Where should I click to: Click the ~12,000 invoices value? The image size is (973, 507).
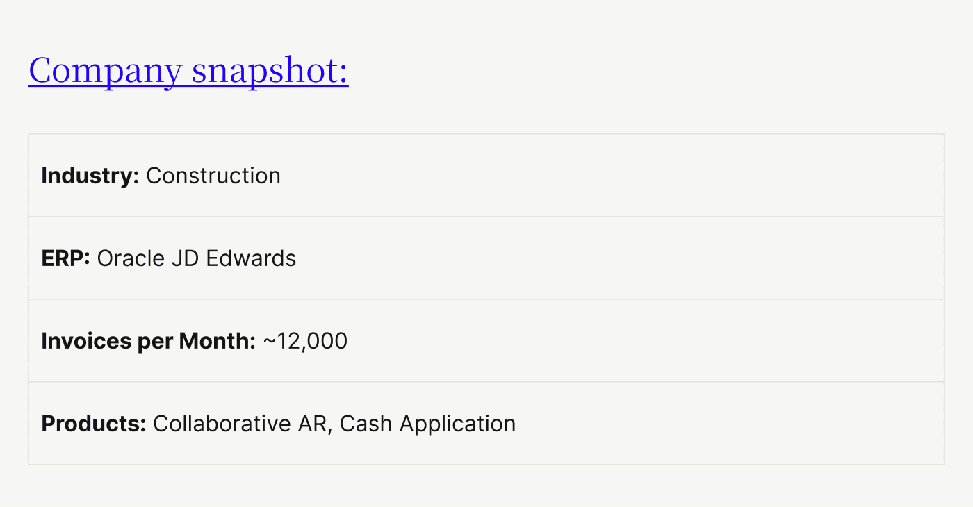tap(305, 341)
